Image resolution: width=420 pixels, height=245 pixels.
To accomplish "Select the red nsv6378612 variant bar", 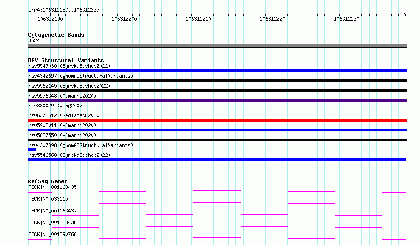I will click(x=217, y=120).
